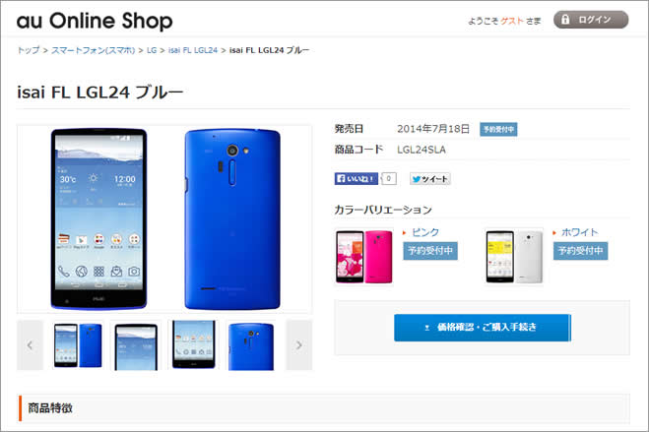Select the front and back phone thumbnail

click(x=78, y=345)
